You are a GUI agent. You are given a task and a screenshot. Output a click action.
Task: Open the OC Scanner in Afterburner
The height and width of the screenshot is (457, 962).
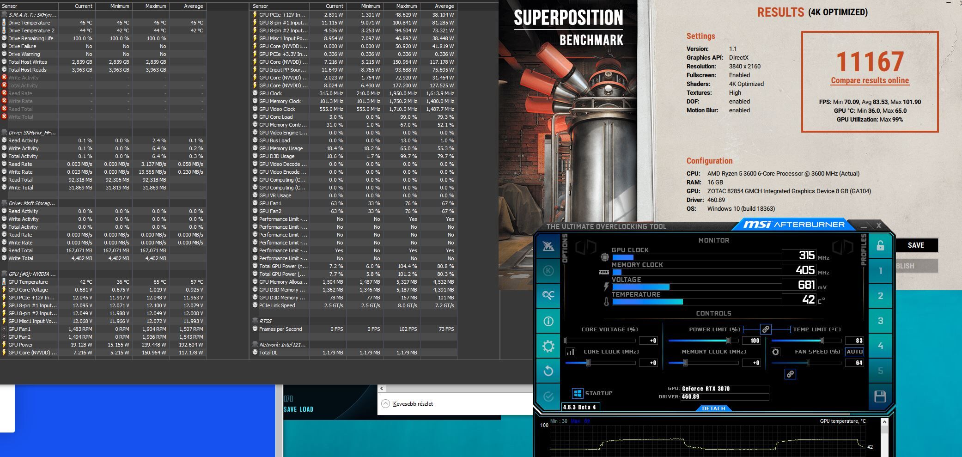(x=548, y=295)
